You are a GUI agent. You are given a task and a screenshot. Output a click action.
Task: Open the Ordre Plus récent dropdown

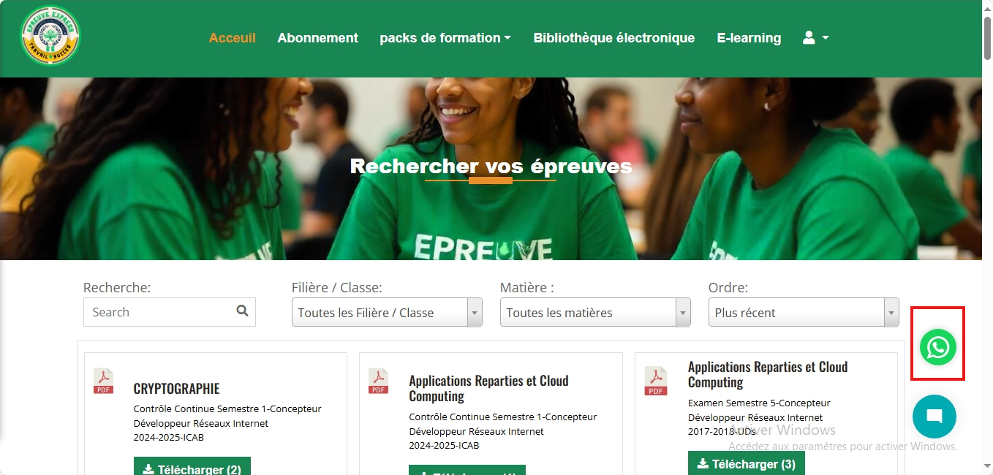(804, 312)
